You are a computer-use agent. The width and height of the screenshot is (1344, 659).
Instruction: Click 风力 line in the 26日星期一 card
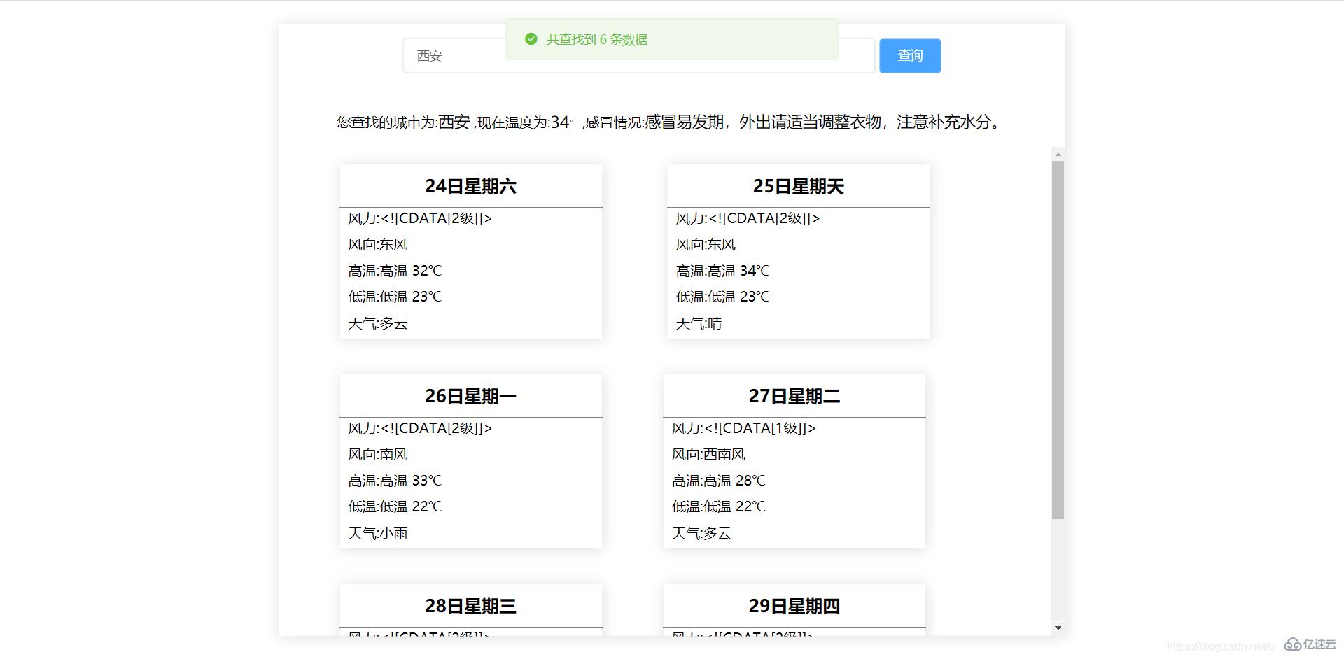[x=420, y=428]
